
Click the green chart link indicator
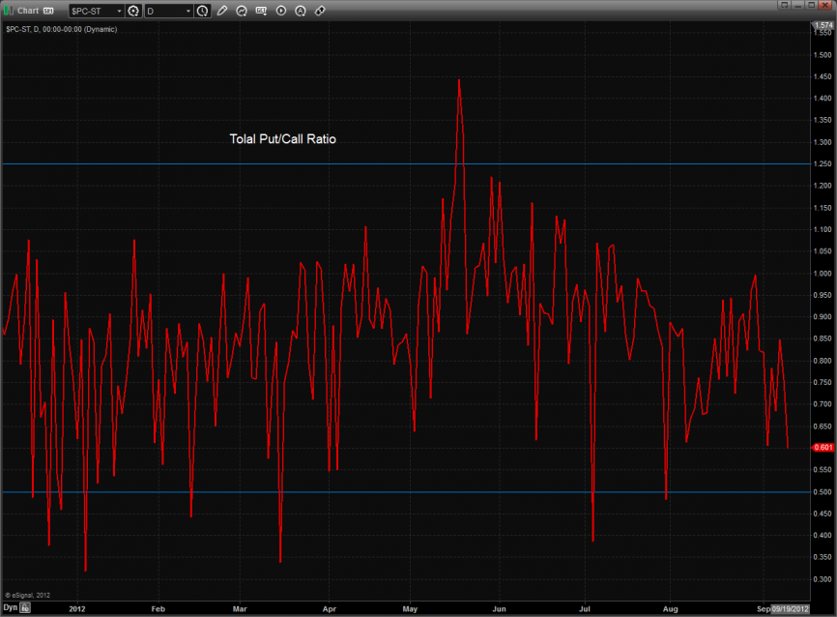click(8, 11)
